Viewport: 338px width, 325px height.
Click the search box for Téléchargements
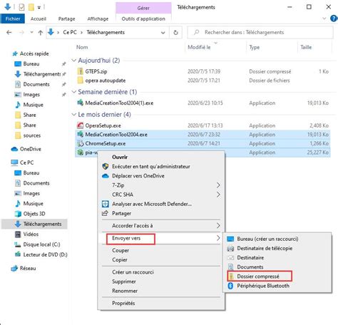[x=260, y=32]
